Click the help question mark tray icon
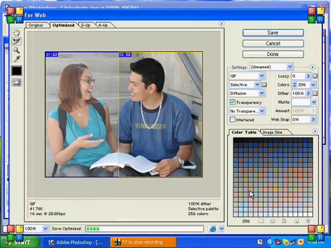 tap(260, 242)
